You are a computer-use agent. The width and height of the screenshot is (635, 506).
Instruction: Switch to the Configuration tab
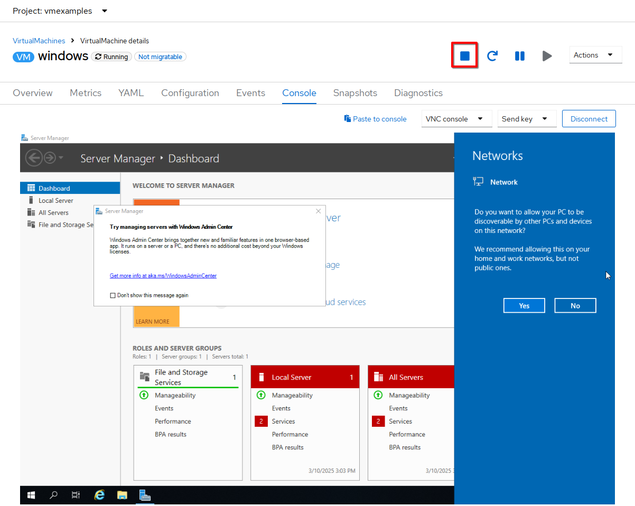point(190,93)
